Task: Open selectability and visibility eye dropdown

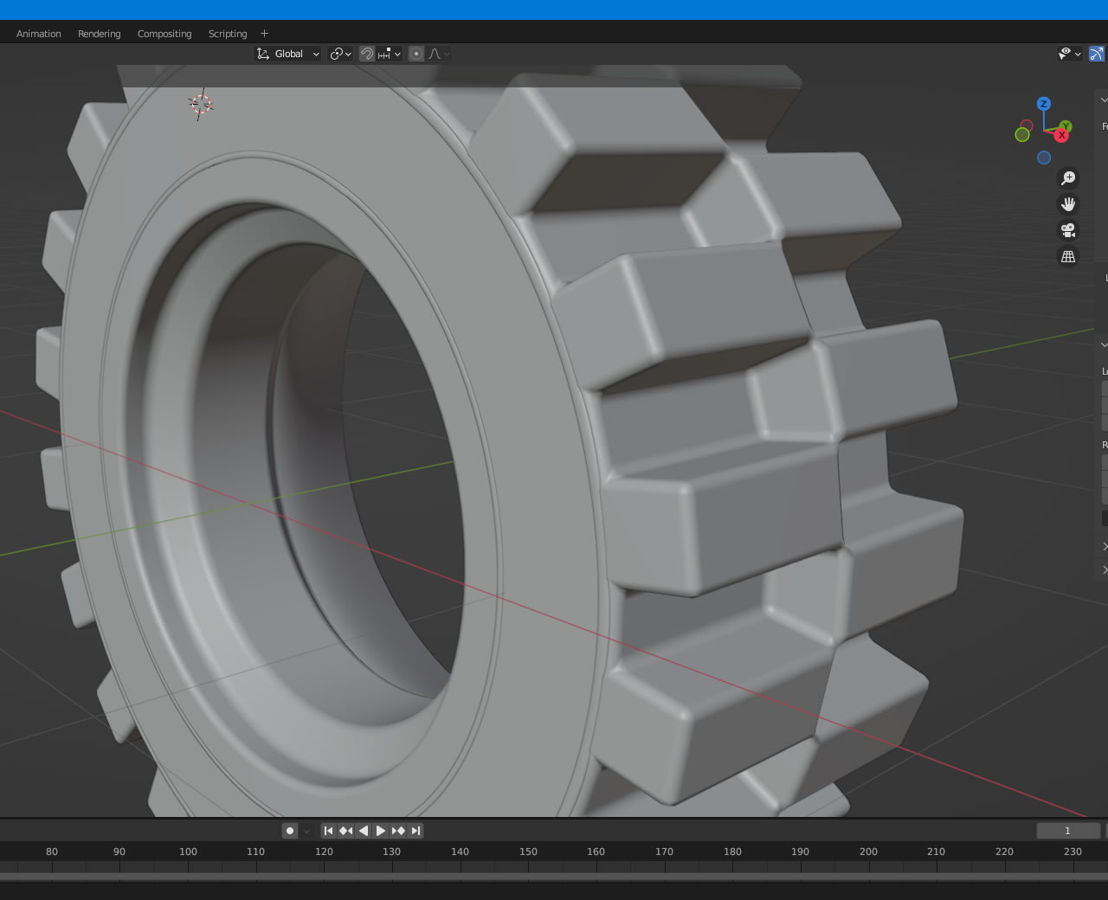Action: pos(1070,54)
